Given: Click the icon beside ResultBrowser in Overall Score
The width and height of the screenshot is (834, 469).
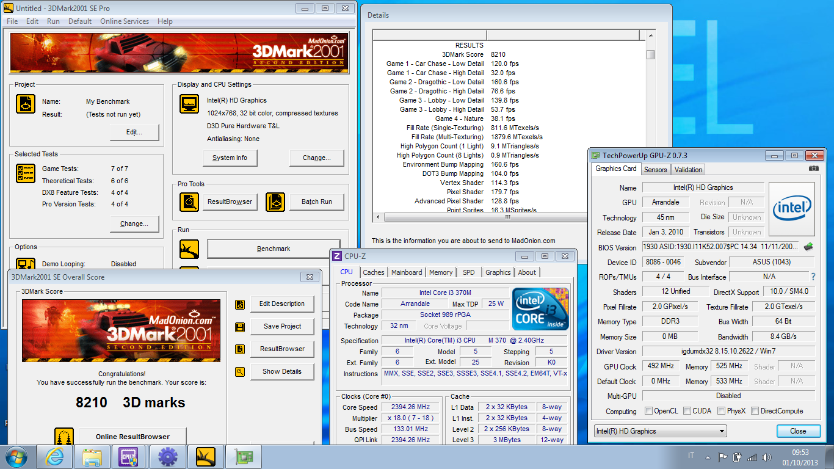Looking at the screenshot, I should (240, 349).
